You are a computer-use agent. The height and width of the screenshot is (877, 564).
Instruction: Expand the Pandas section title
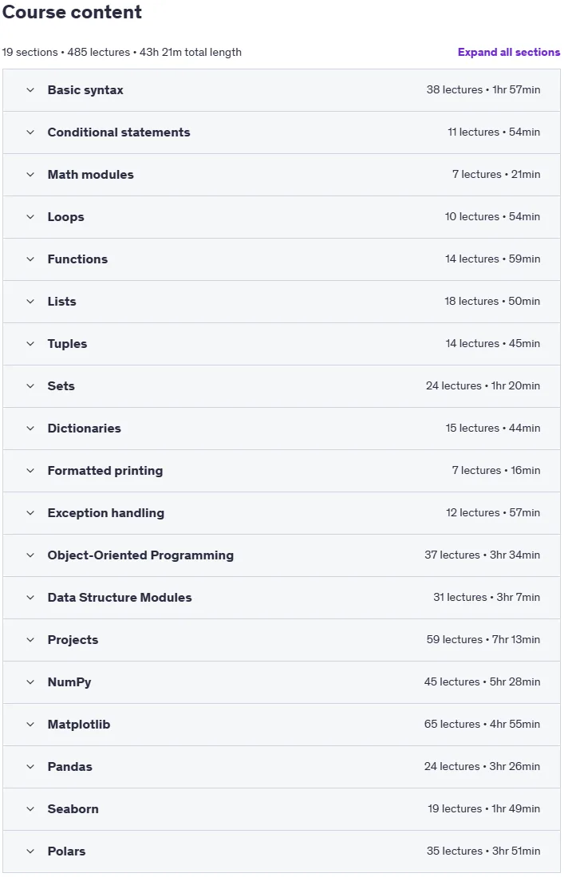pos(70,767)
